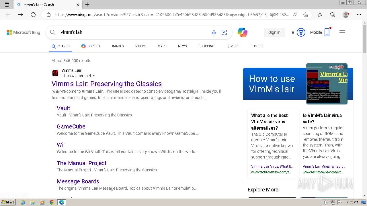Open the Collections icon
The height and width of the screenshot is (206, 367).
click(x=333, y=15)
